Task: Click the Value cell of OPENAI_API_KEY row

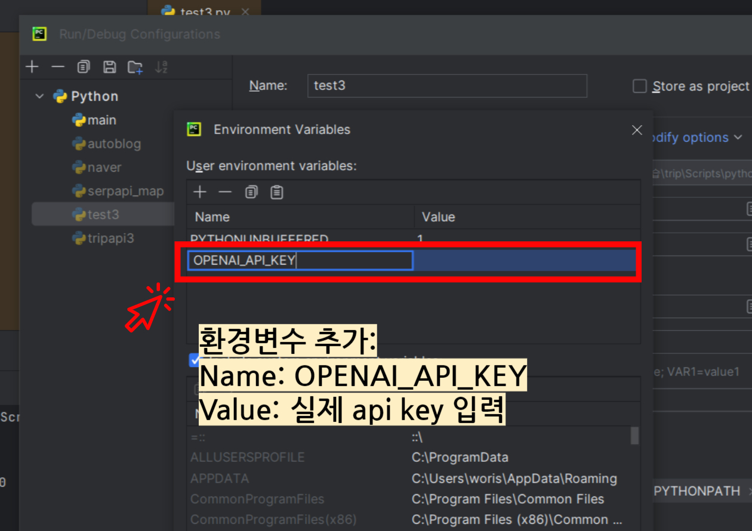Action: pos(525,260)
